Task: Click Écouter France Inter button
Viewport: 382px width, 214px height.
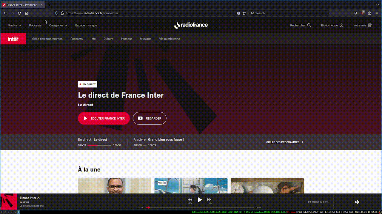Action: pos(104,118)
